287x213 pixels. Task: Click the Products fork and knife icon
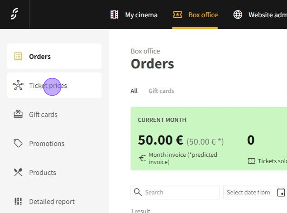click(x=18, y=172)
